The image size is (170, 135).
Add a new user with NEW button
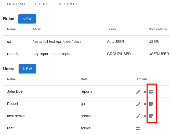27,69
